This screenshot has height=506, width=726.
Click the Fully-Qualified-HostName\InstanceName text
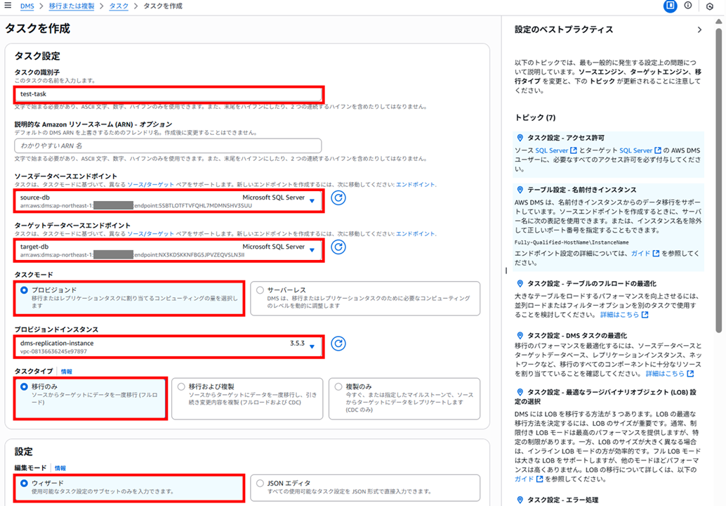tap(572, 242)
